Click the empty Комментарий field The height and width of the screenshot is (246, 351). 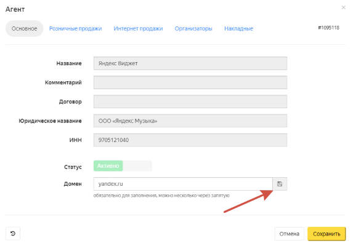[x=190, y=82]
